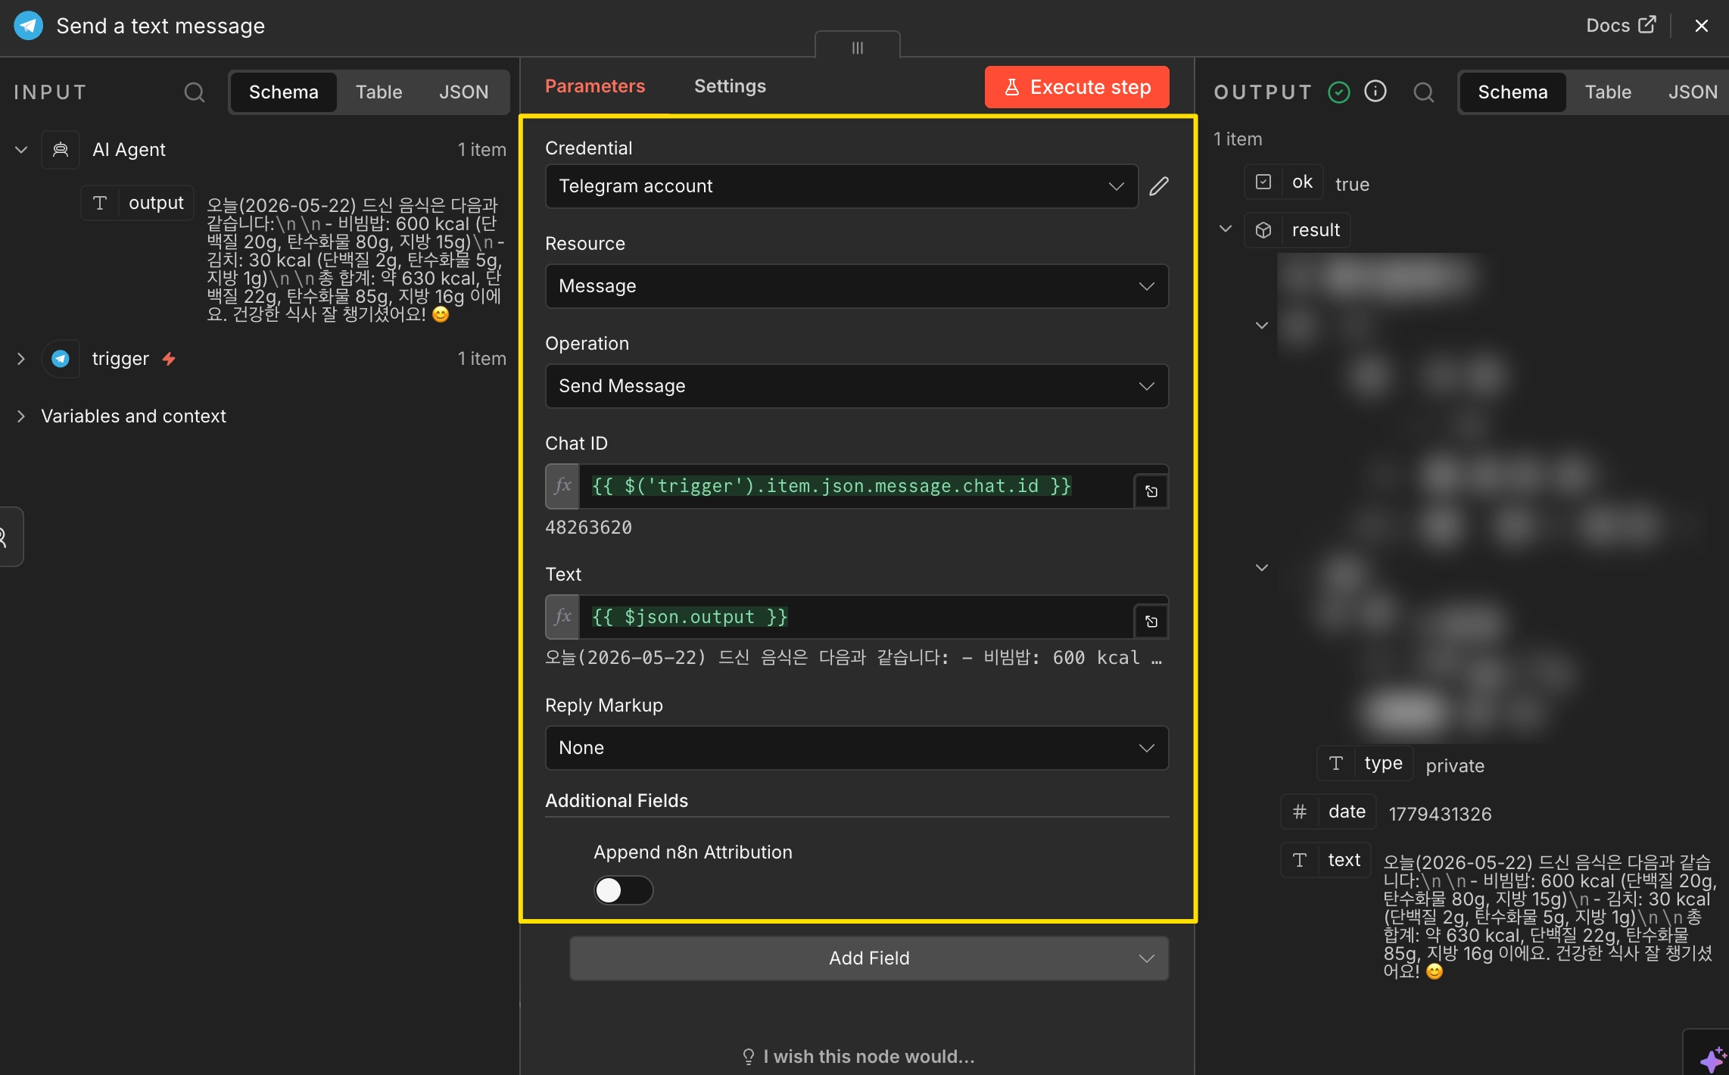Click the '48263620' resolved Chat ID value

[588, 528]
